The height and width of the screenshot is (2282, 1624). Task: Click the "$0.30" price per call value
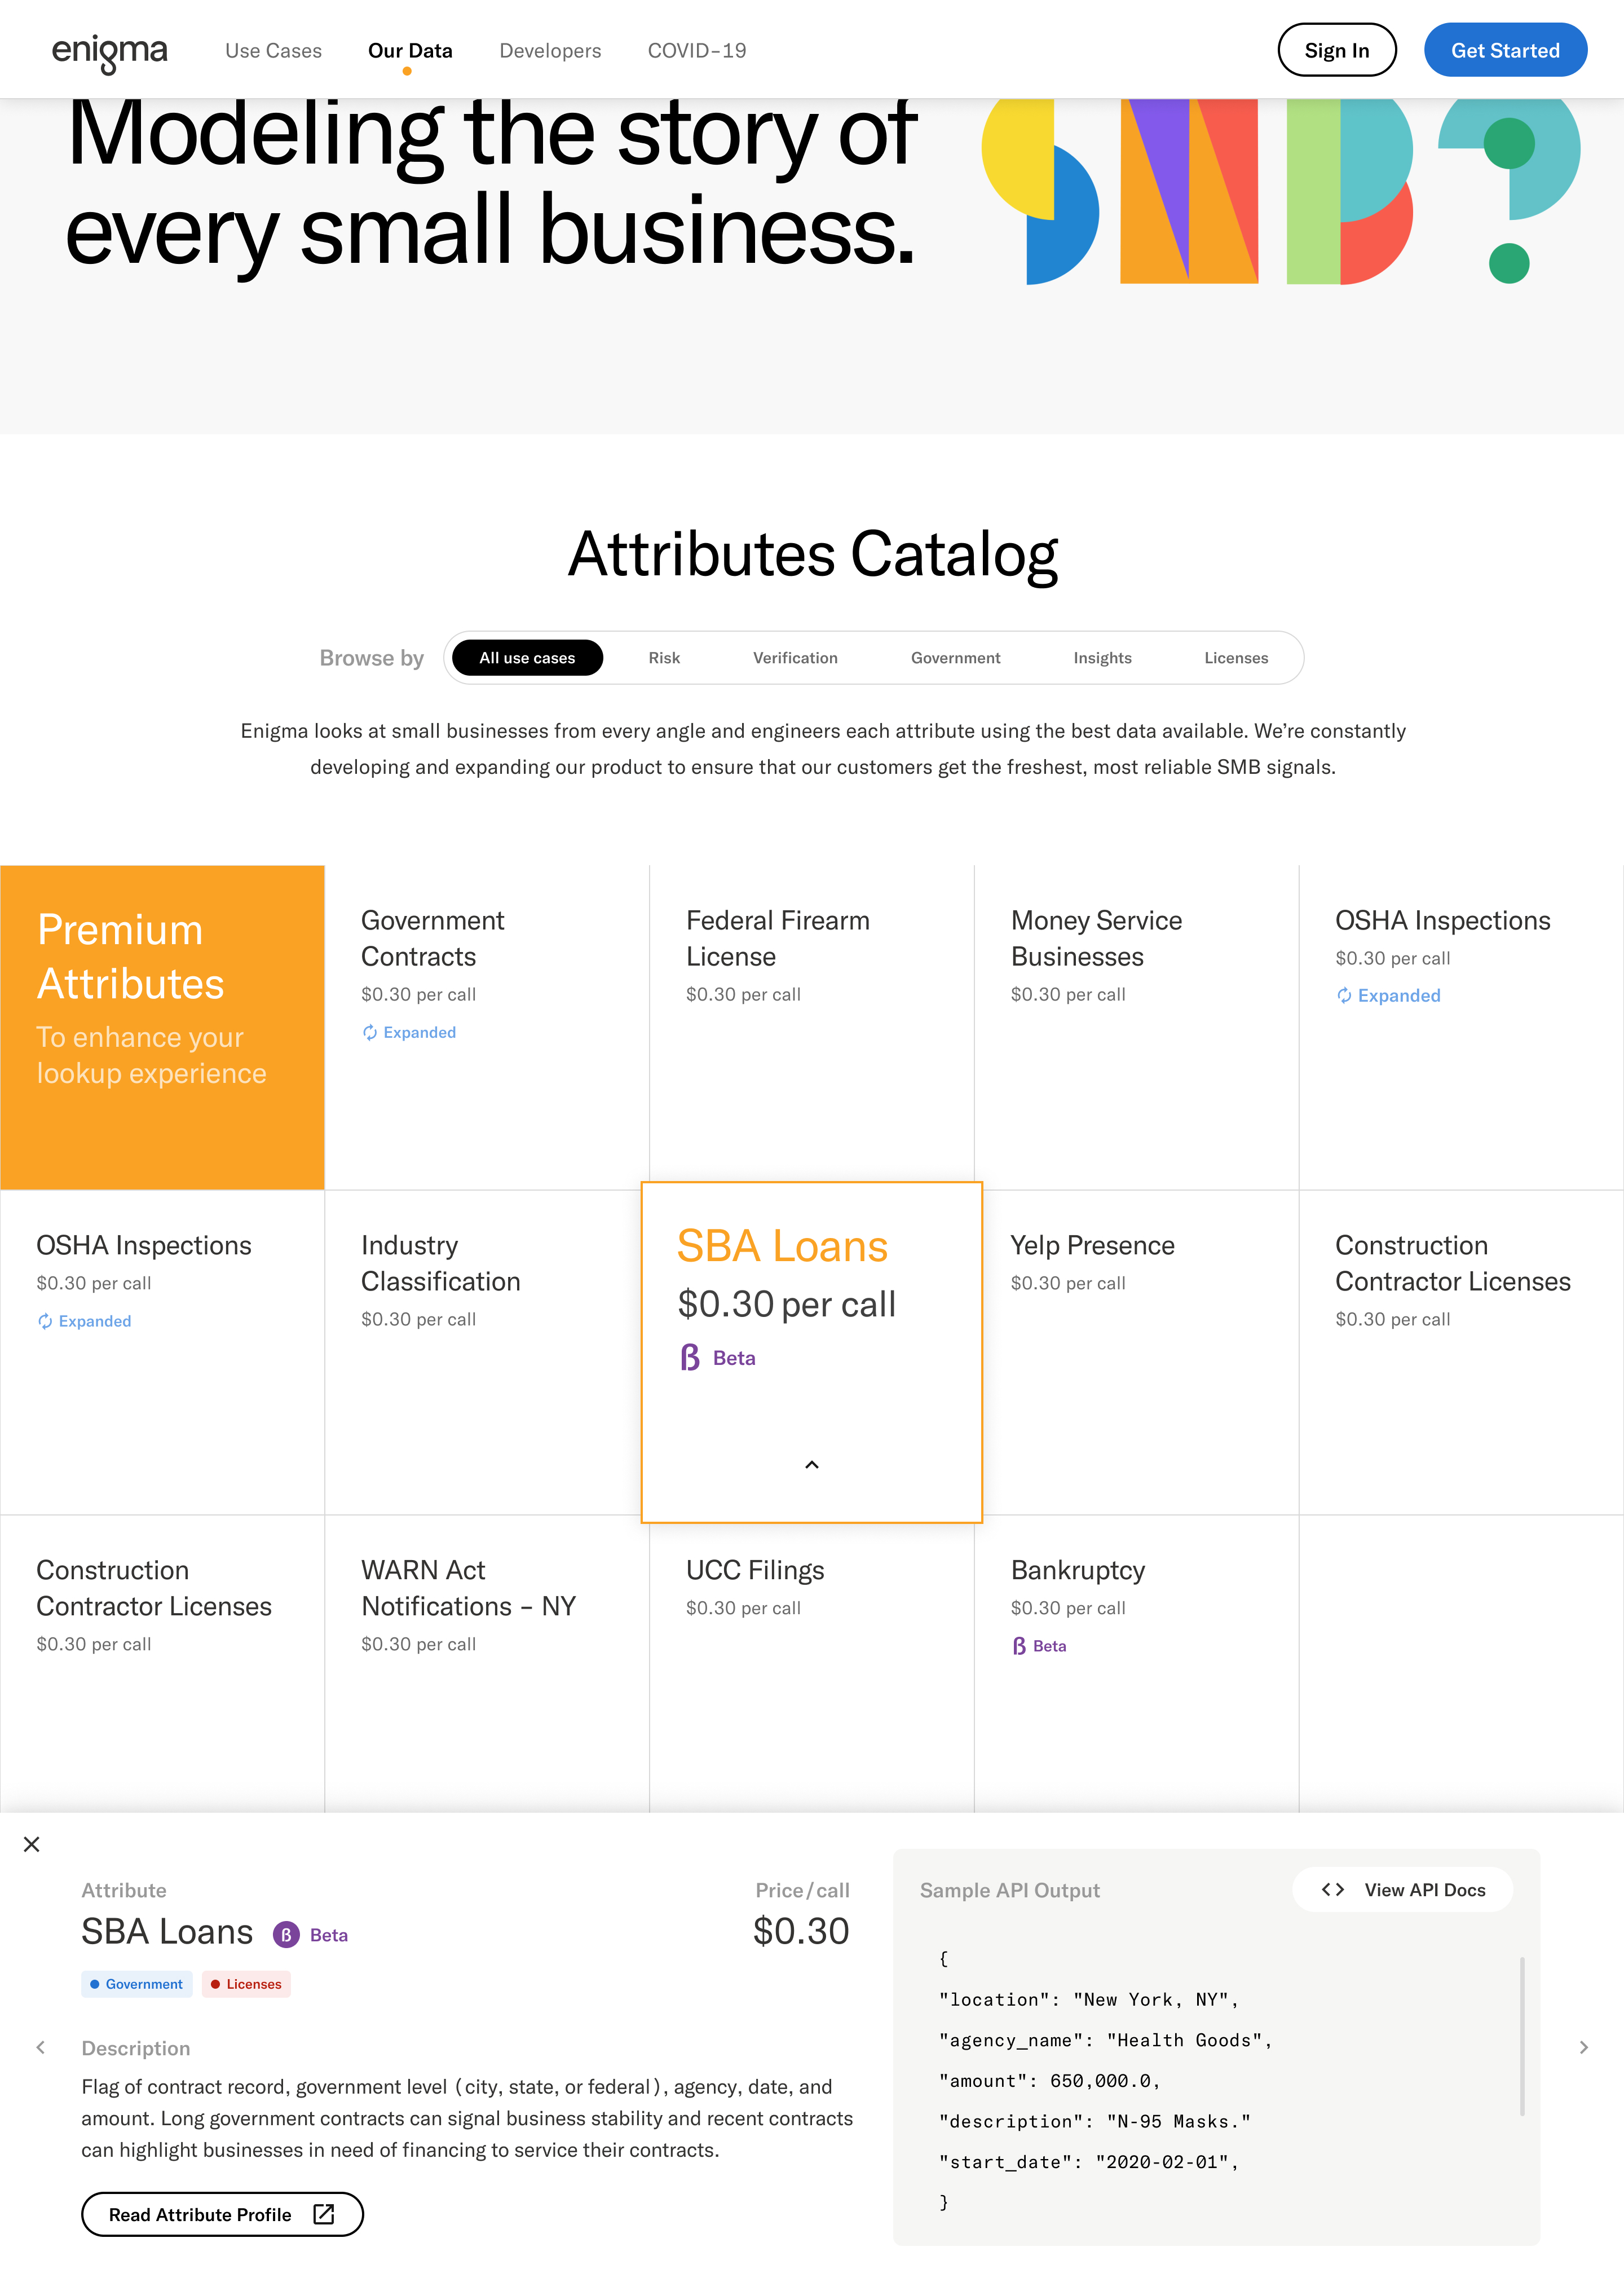[801, 1932]
